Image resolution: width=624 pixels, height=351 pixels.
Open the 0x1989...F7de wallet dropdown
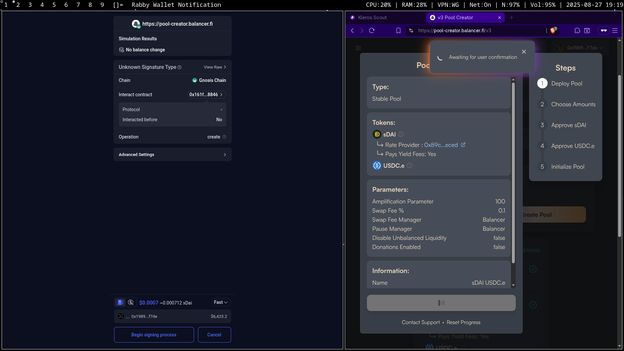tap(580, 48)
